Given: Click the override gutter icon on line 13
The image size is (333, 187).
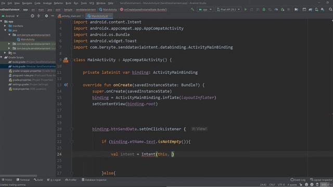Looking at the screenshot, I should (x=66, y=85).
